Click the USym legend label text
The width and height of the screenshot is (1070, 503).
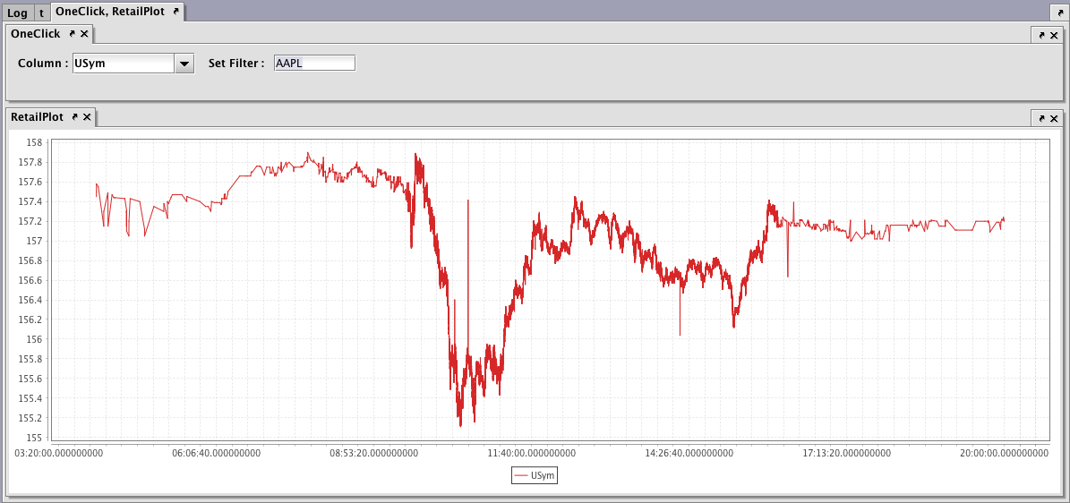pyautogui.click(x=543, y=476)
